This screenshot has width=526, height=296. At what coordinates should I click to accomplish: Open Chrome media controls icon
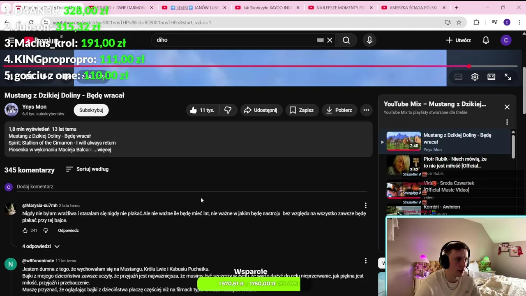(494, 22)
